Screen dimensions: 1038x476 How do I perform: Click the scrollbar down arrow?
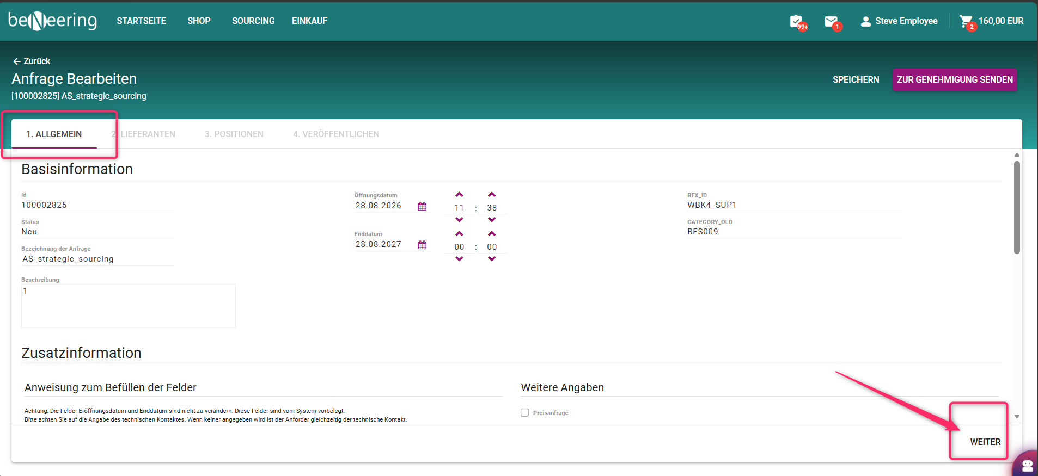click(1017, 416)
